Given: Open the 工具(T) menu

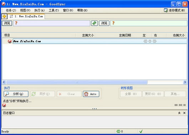Looking at the screenshot, I should point(54,10).
